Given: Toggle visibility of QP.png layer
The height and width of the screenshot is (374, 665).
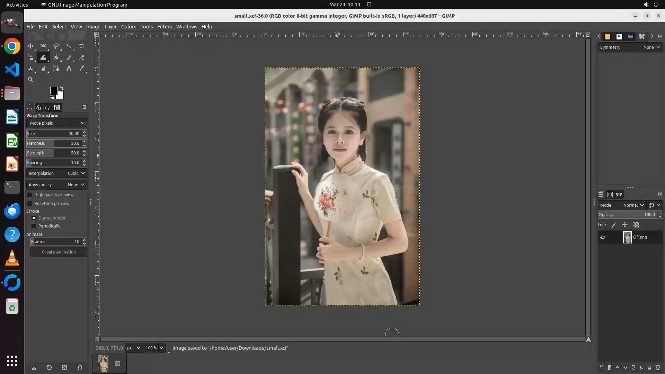Looking at the screenshot, I should tap(603, 237).
